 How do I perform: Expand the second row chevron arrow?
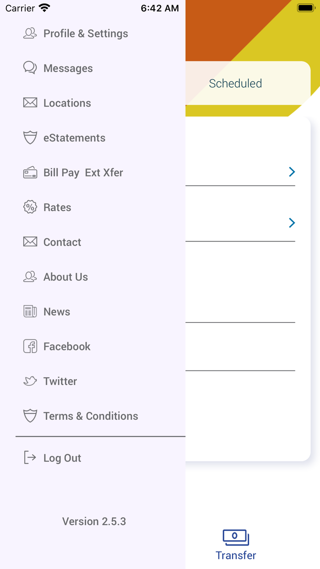tap(292, 223)
